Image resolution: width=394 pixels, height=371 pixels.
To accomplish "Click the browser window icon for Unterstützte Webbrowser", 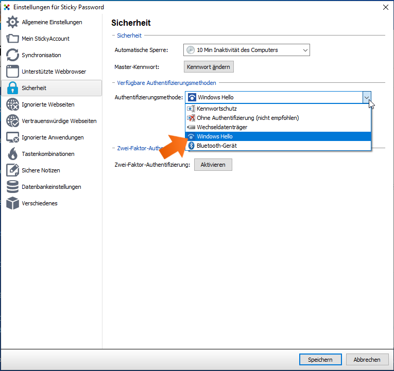I will coord(12,72).
